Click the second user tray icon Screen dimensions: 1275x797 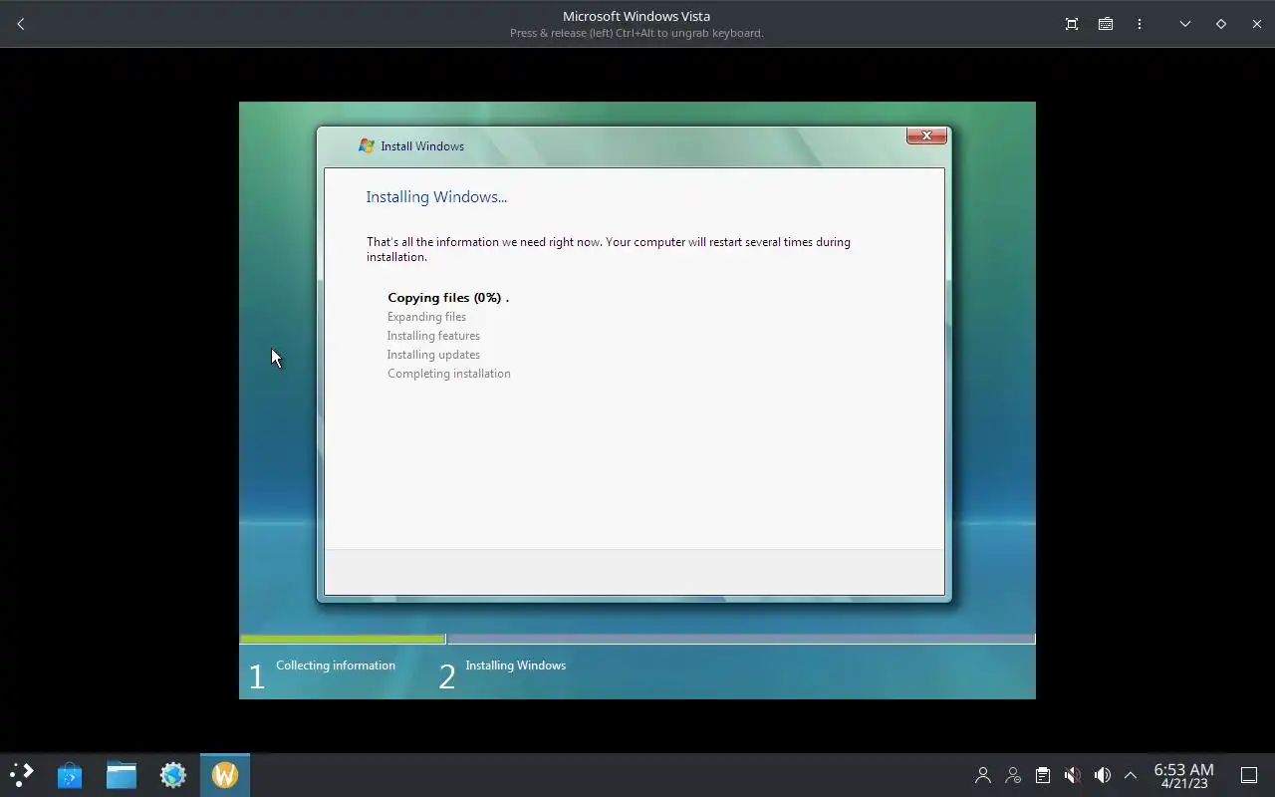1013,775
